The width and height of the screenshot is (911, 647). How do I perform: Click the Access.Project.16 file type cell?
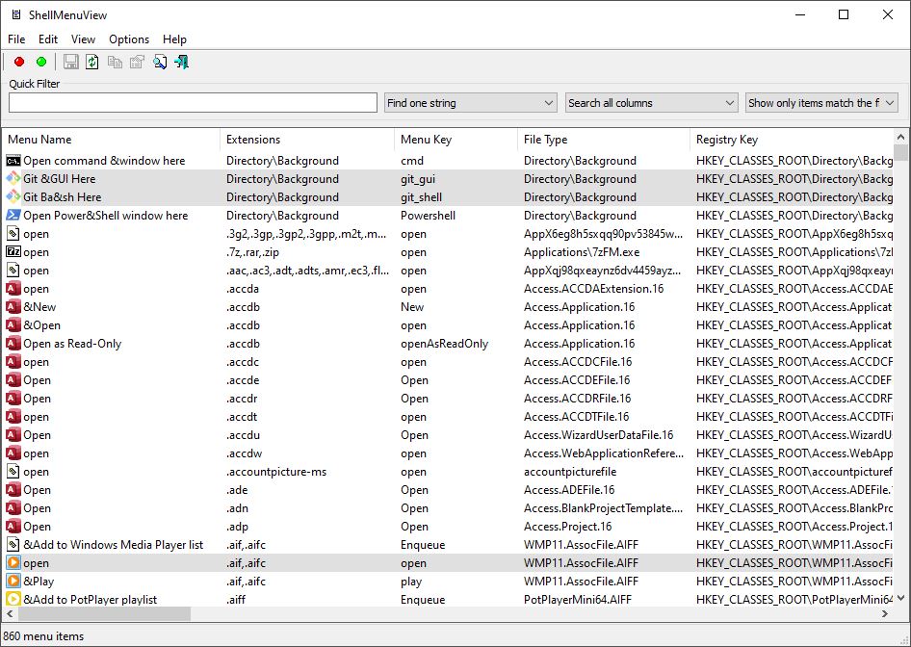pyautogui.click(x=567, y=527)
